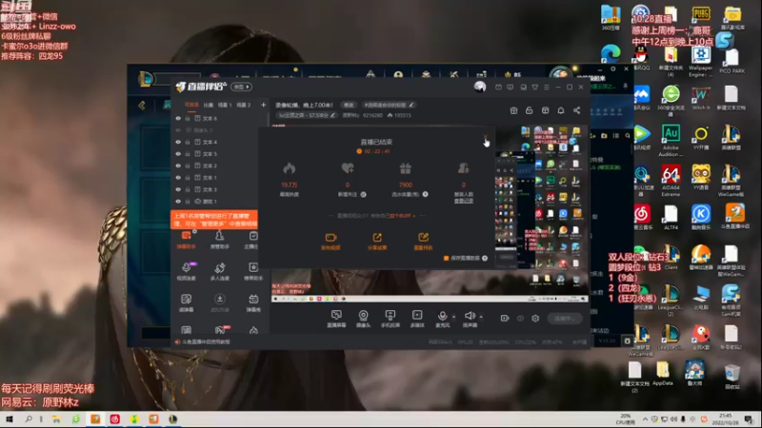Viewport: 762px width, 428px height.
Task: Add 手机投屏 phone cast source
Action: point(390,319)
